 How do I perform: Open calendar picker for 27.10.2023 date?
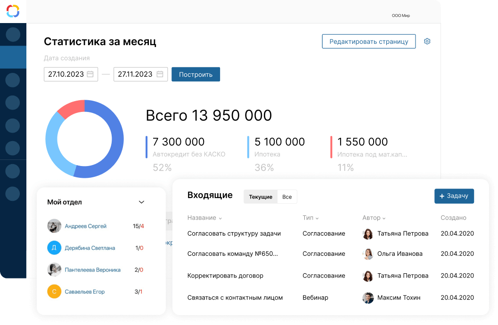90,74
